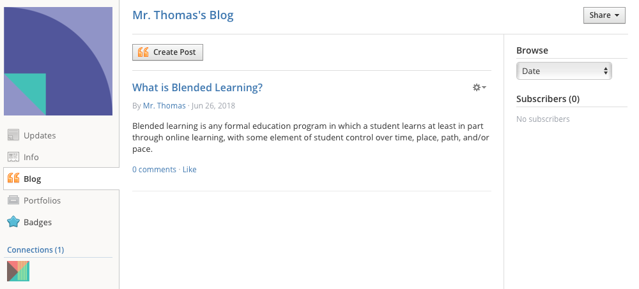The height and width of the screenshot is (289, 639).
Task: Click the Updates icon in sidebar
Action: (13, 135)
